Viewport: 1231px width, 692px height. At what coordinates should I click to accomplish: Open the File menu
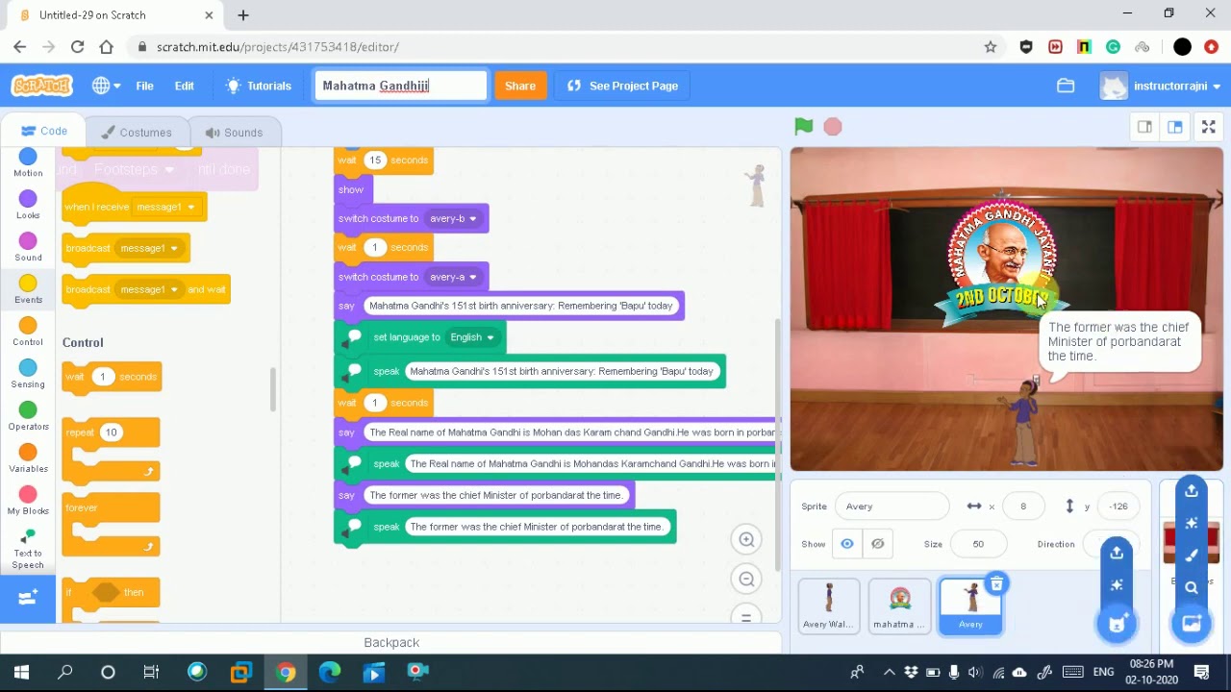(x=144, y=86)
